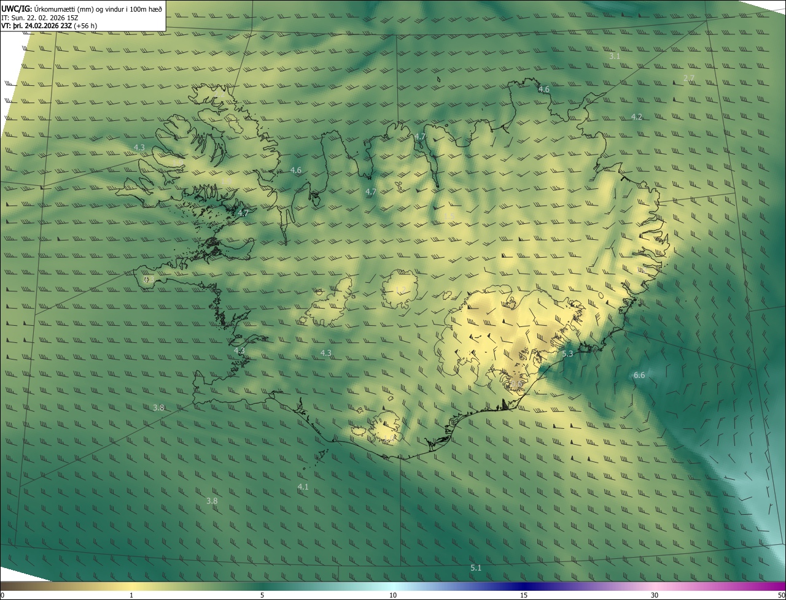The height and width of the screenshot is (600, 786).
Task: Click the map value 3.1
Action: [615, 56]
